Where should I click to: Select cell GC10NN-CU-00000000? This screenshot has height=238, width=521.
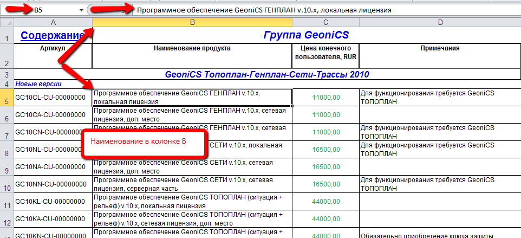coord(53,184)
